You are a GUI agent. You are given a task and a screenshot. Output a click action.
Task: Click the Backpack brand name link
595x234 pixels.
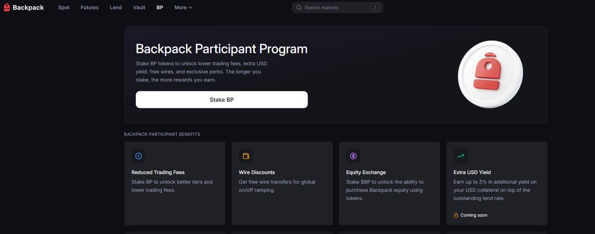coord(29,7)
